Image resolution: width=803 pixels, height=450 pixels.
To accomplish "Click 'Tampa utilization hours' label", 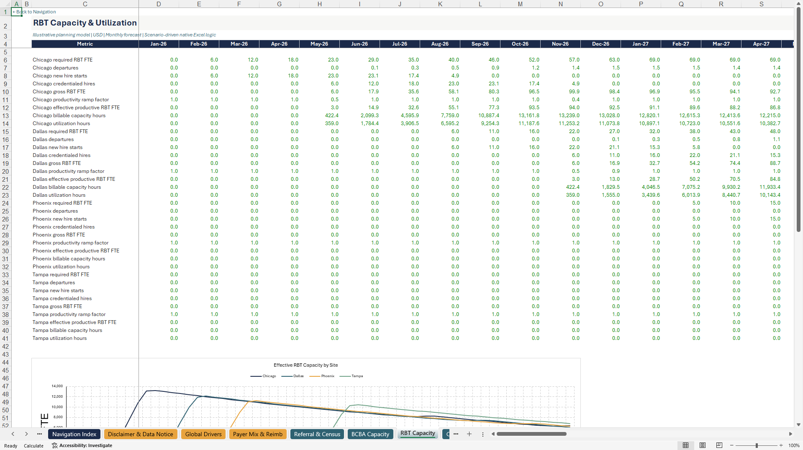I will point(60,338).
